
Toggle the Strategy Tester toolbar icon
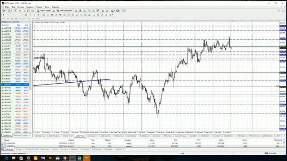[33, 11]
